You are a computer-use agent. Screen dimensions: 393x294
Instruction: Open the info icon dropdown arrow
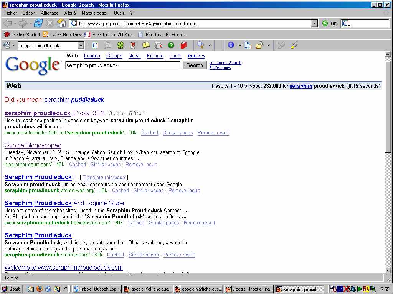point(239,46)
